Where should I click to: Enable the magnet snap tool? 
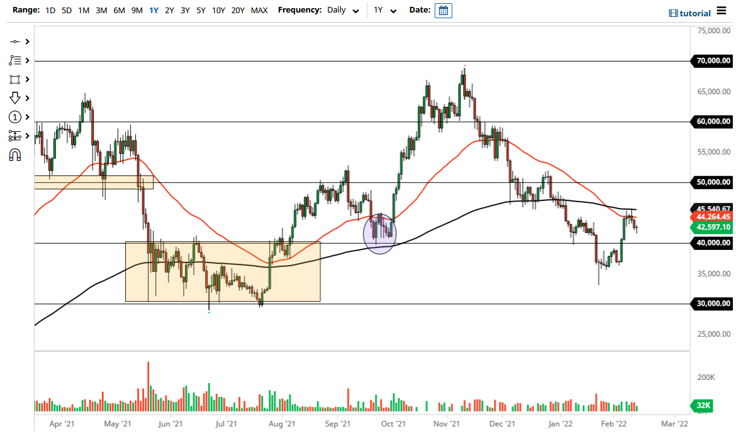16,154
